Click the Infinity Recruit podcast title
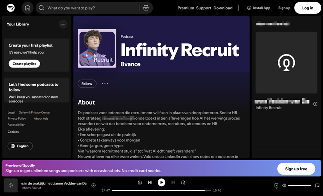 pos(179,50)
